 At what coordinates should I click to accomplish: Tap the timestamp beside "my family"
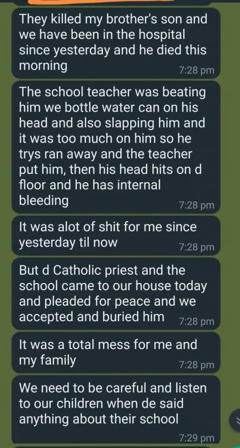[x=196, y=364]
